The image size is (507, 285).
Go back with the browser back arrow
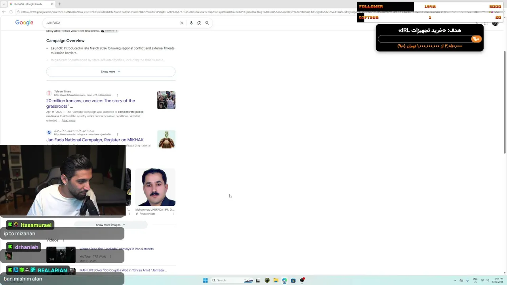[x=4, y=12]
